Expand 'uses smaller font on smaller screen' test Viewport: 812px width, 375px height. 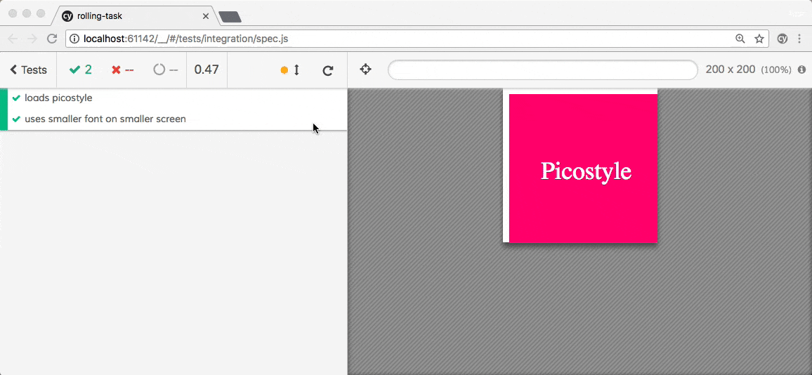pyautogui.click(x=177, y=119)
